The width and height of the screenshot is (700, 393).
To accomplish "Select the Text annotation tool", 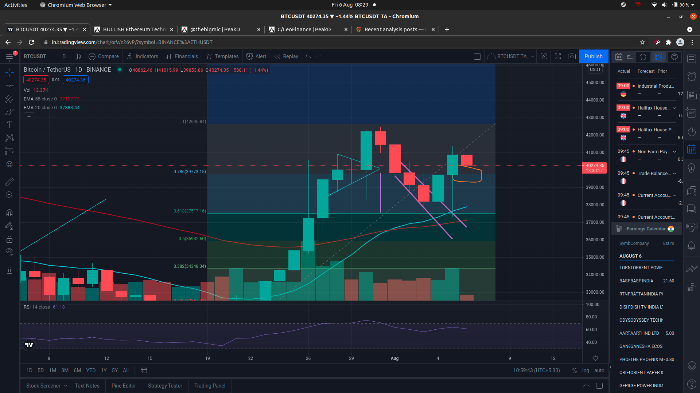I will click(9, 125).
